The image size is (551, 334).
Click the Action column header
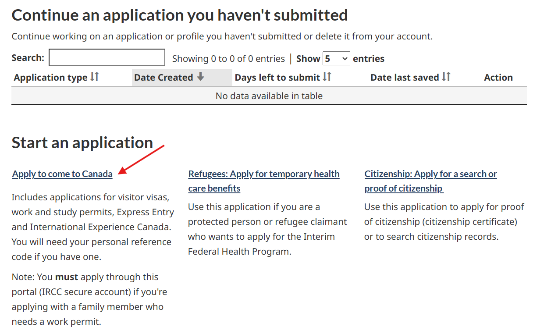click(498, 78)
